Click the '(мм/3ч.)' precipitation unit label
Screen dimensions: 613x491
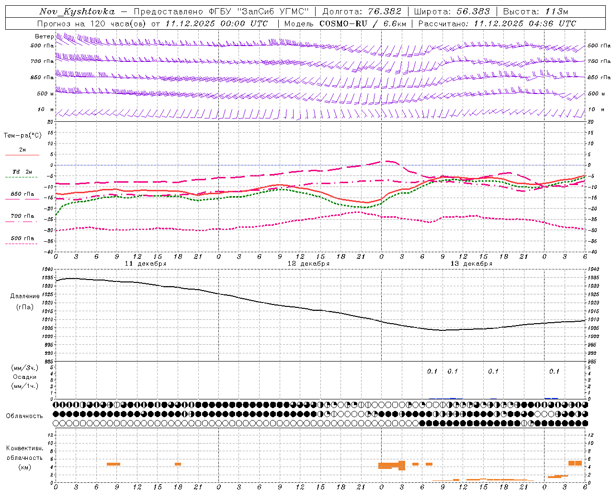(25, 368)
